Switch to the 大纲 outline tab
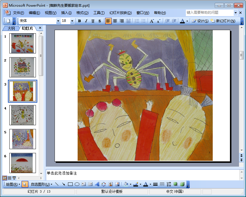 tap(11, 28)
